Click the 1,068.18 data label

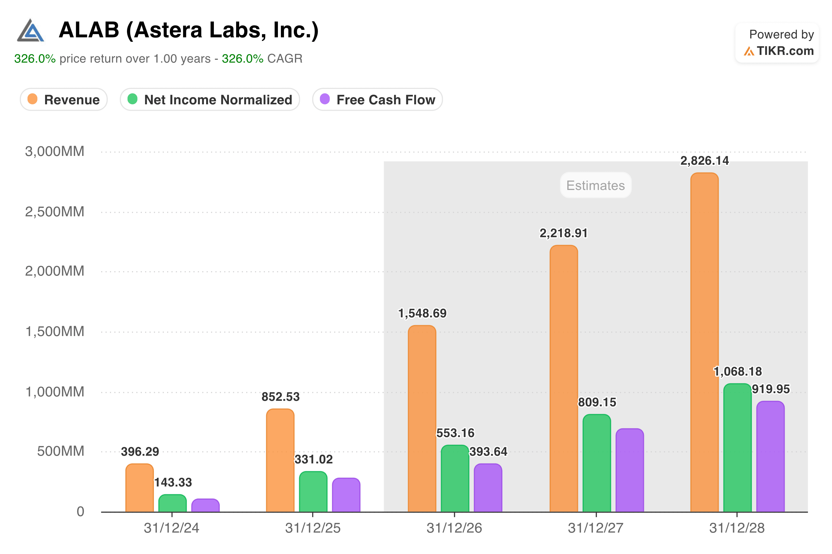click(737, 372)
